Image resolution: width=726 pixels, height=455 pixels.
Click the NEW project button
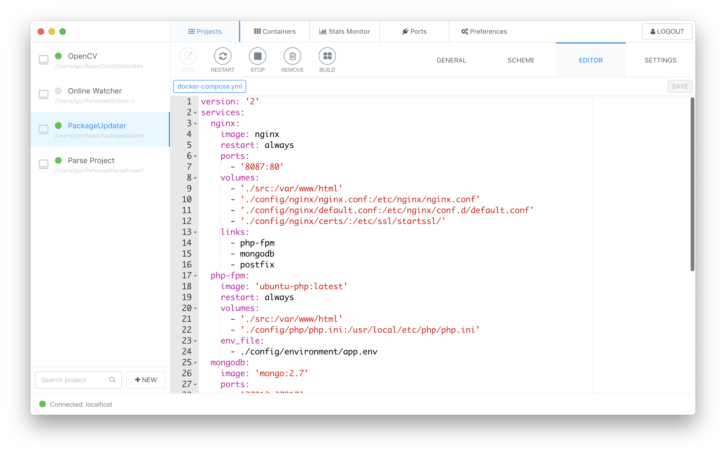[x=146, y=380]
